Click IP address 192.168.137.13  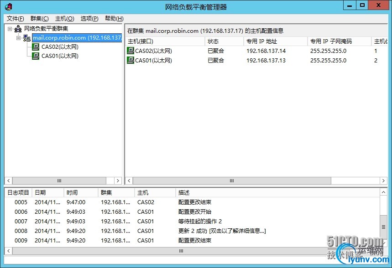click(266, 61)
